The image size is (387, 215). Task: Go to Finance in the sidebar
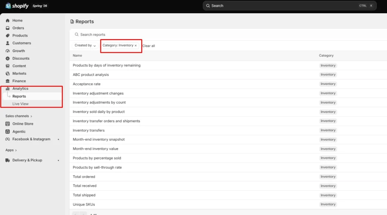click(x=19, y=81)
